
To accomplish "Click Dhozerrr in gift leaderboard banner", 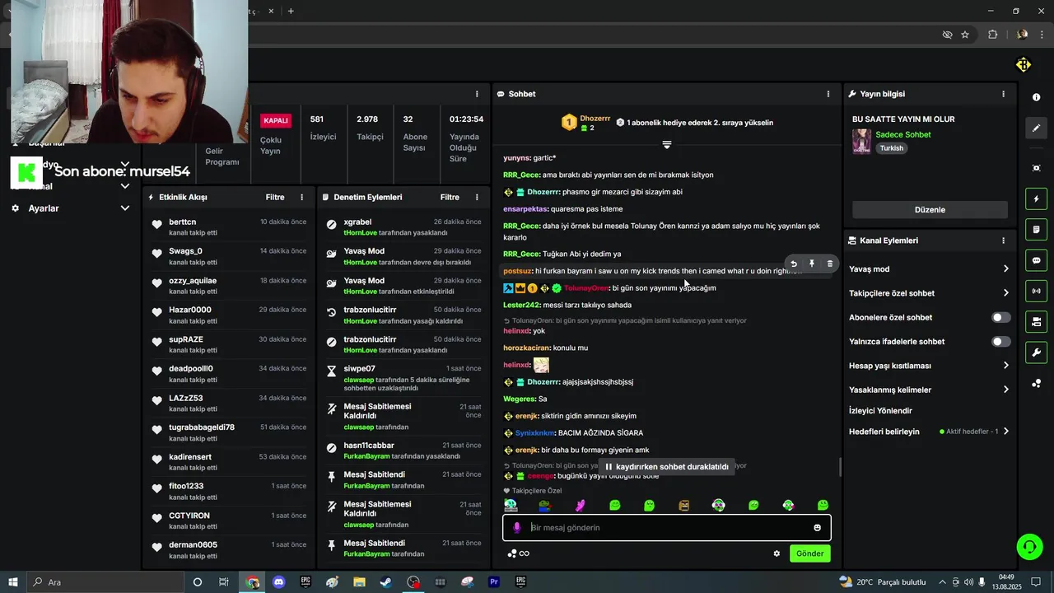I will tap(595, 119).
